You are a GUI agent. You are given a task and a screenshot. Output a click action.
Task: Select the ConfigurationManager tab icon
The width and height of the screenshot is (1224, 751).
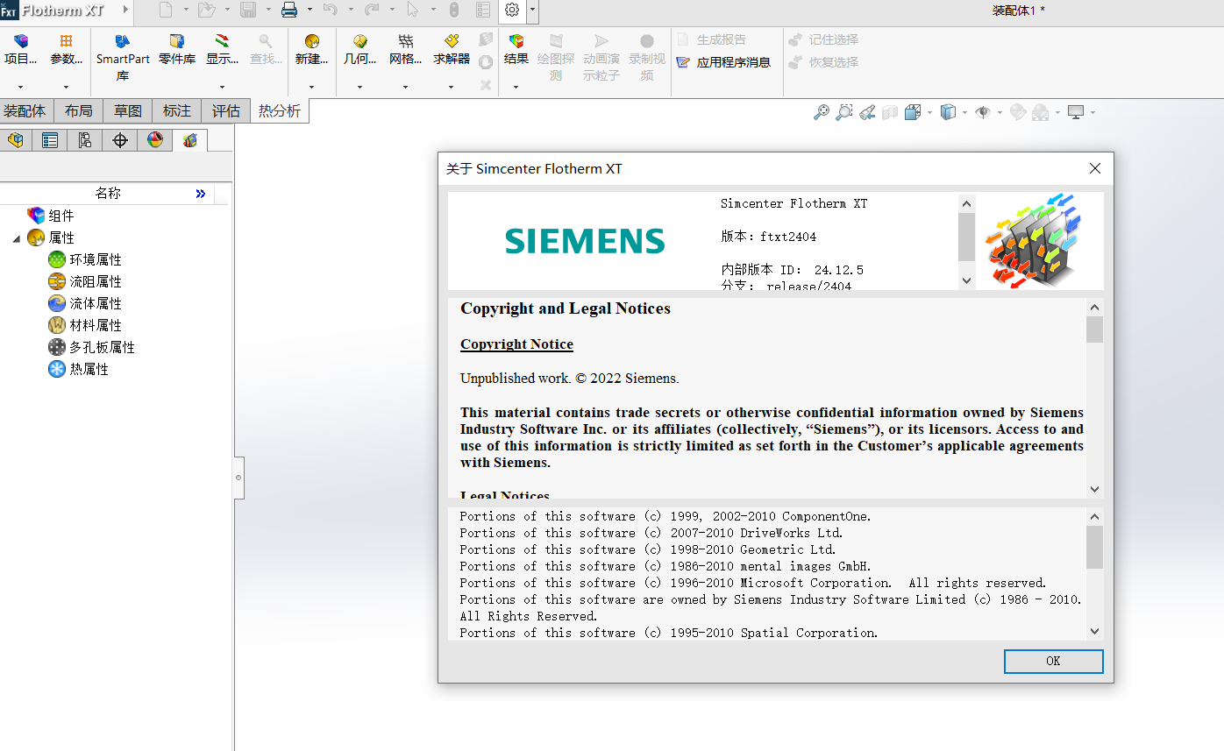[85, 139]
